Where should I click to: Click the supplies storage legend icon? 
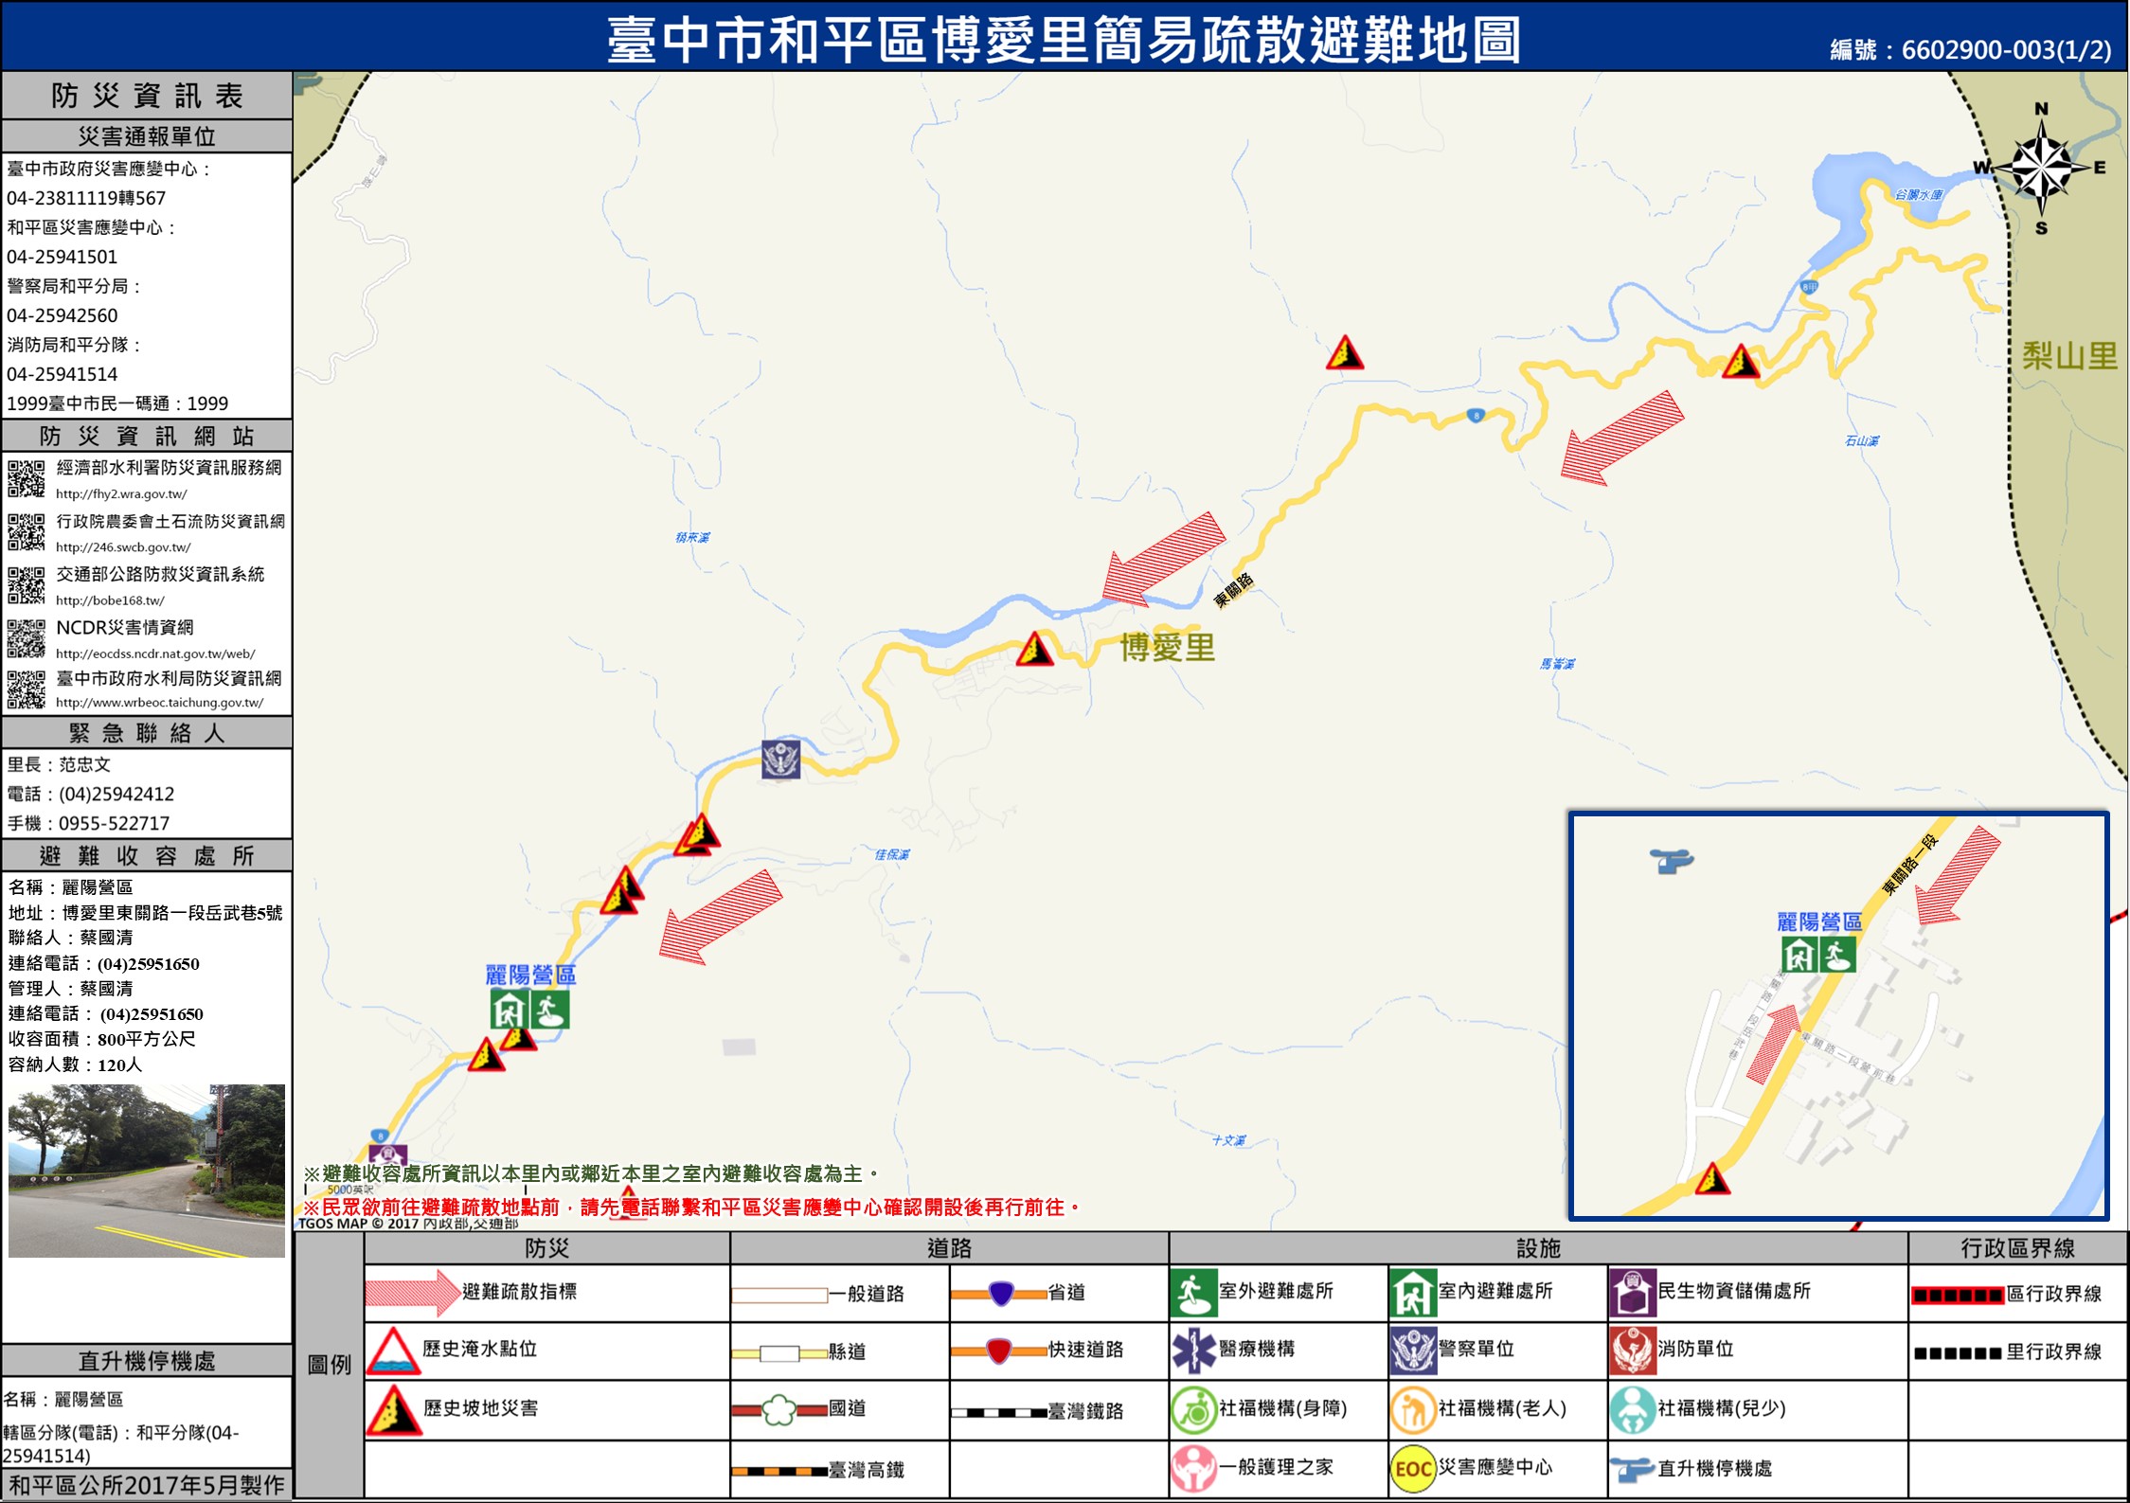tap(1632, 1293)
